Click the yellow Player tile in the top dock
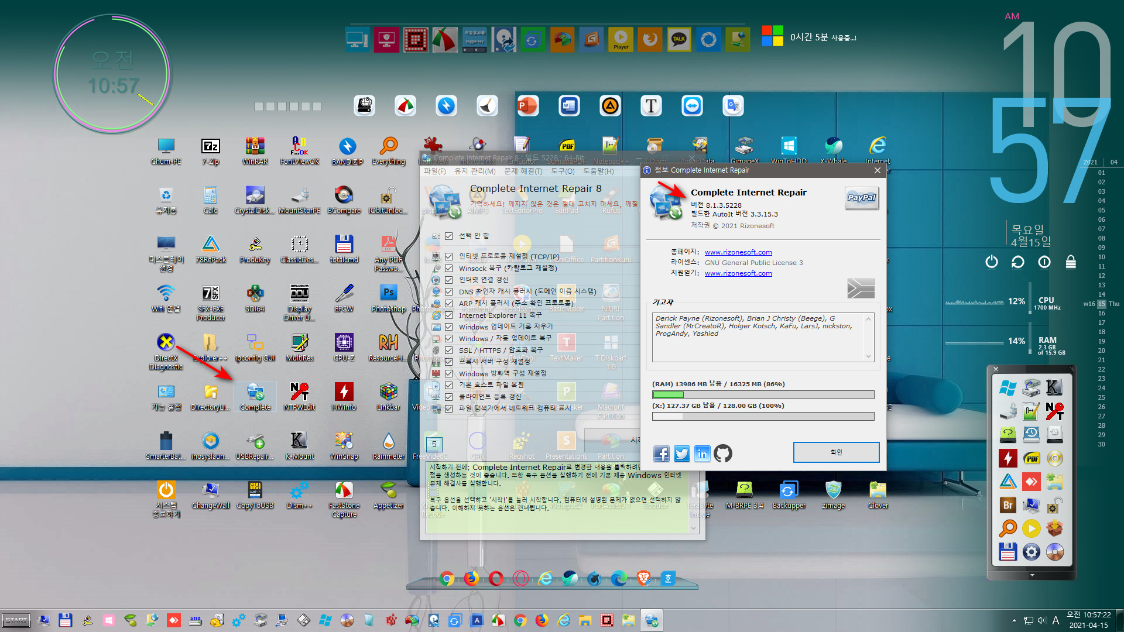 621,40
